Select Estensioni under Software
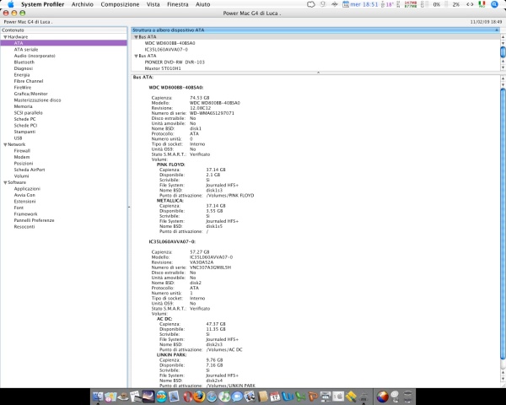This screenshot has height=405, width=506. (x=24, y=201)
